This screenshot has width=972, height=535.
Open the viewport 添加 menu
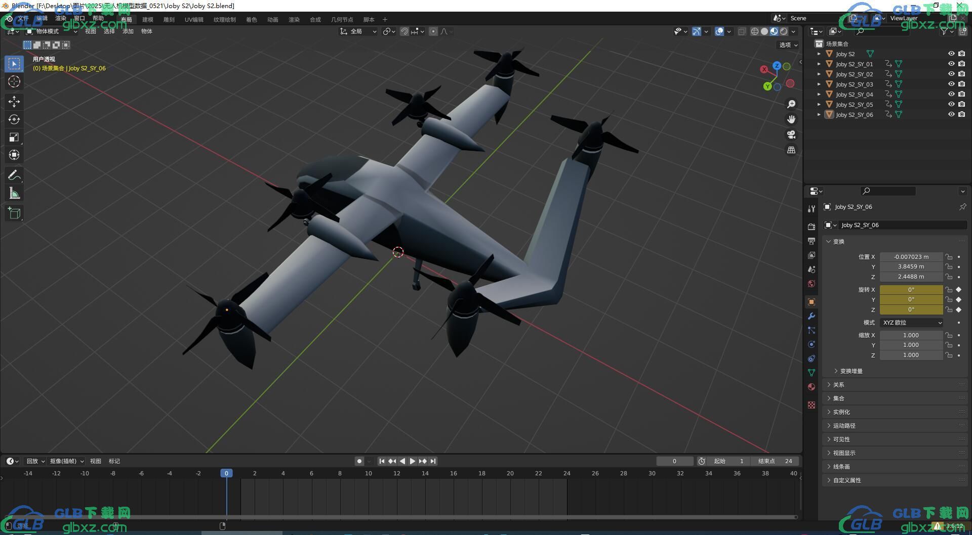point(128,31)
